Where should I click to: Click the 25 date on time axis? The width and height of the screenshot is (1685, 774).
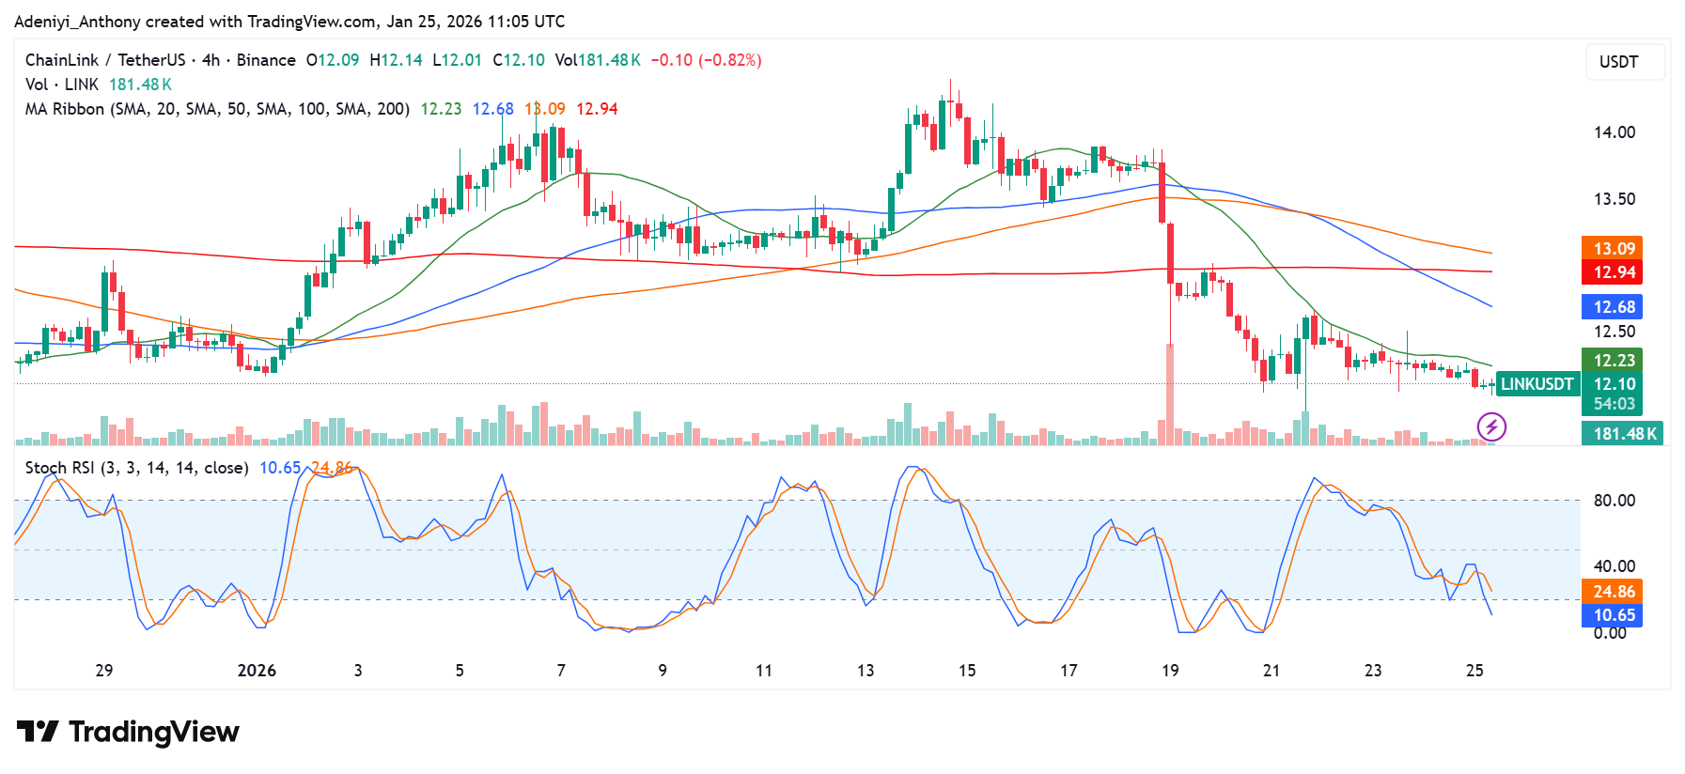click(x=1474, y=671)
